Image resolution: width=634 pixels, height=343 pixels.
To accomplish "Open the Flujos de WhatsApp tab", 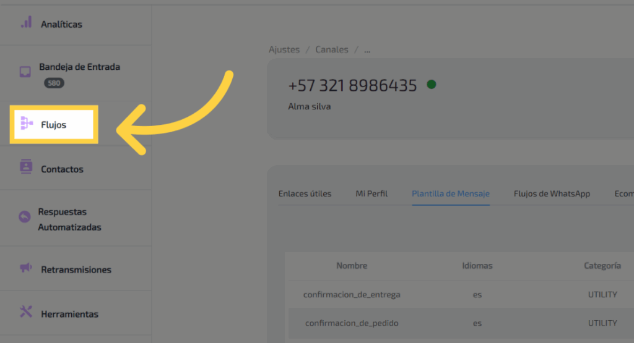I will [552, 193].
